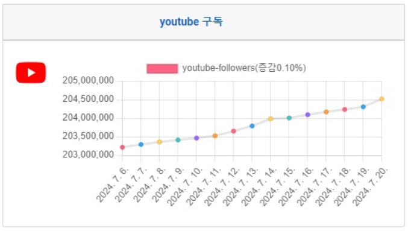Select the 2024. 7. 13. data point
This screenshot has width=408, height=231.
click(x=252, y=126)
